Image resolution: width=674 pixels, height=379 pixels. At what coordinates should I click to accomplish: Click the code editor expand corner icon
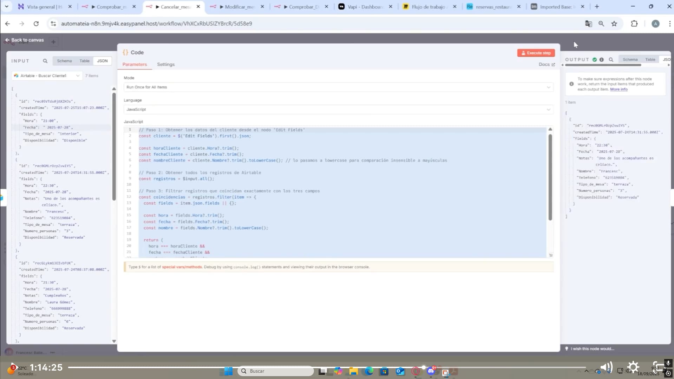coord(551,255)
